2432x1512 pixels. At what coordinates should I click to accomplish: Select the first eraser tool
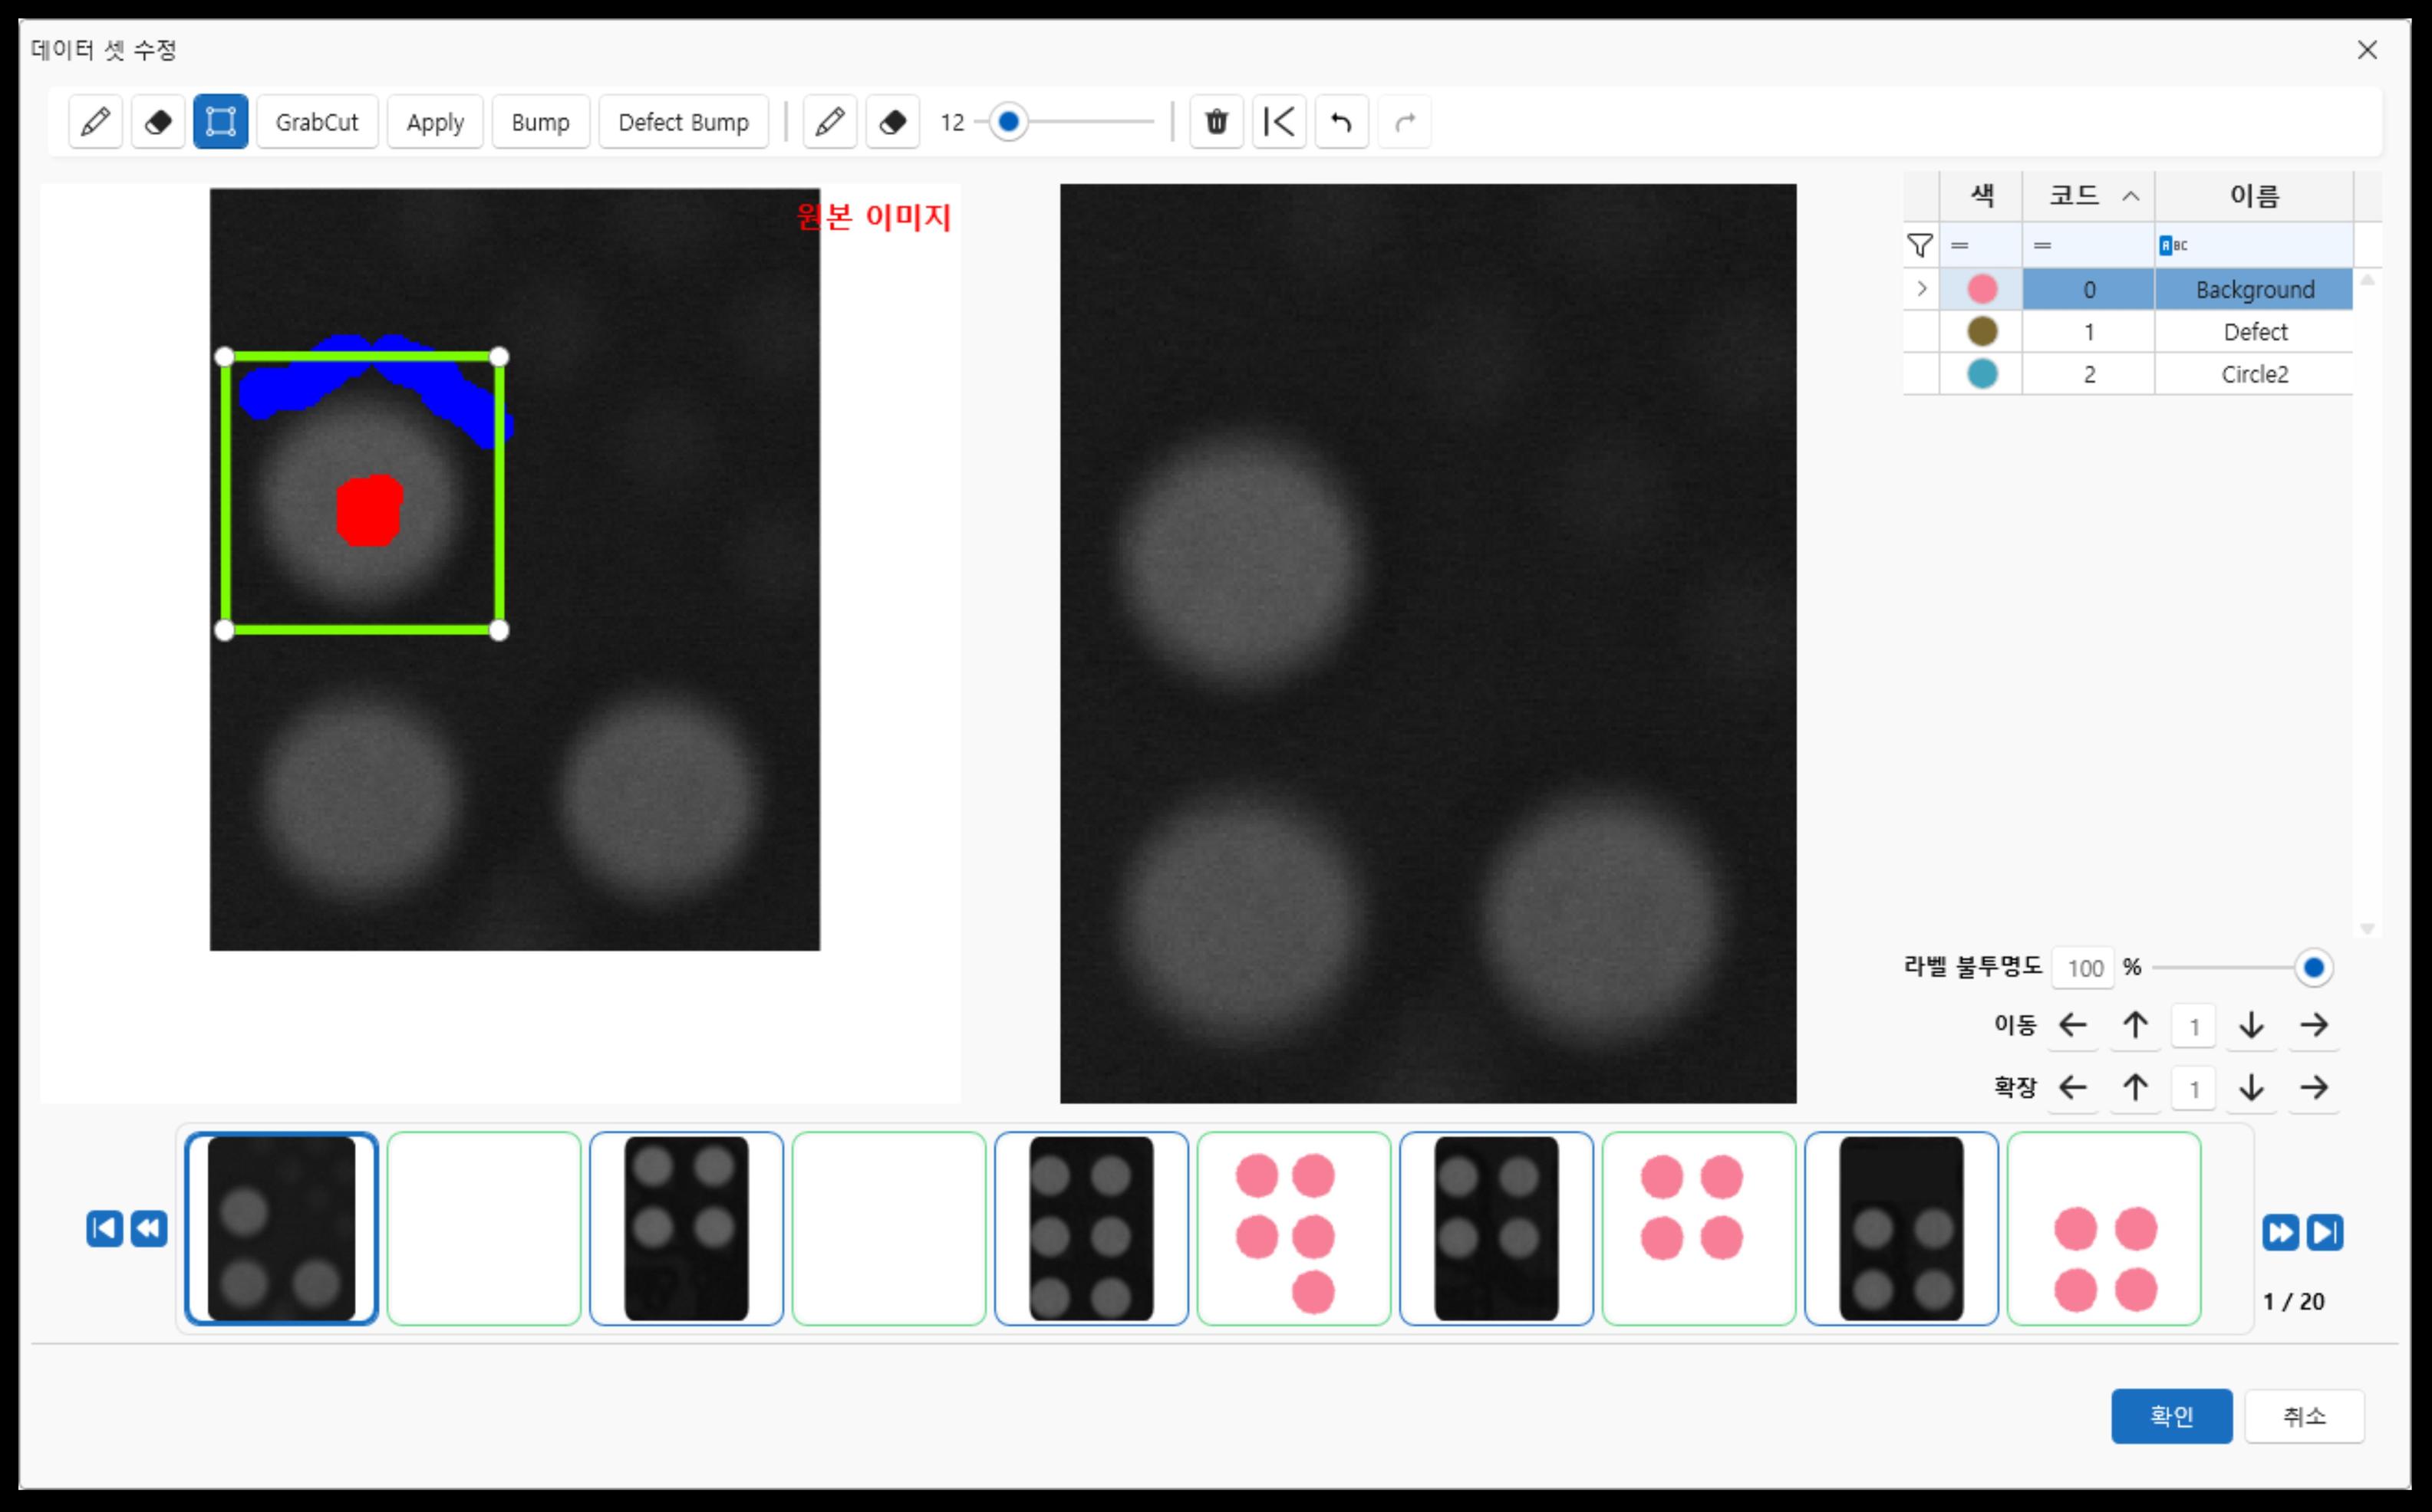[x=158, y=122]
